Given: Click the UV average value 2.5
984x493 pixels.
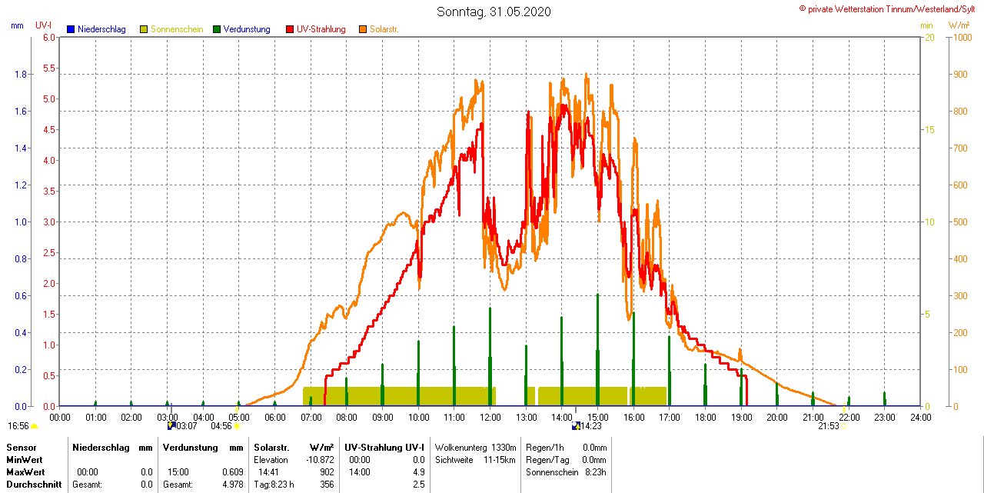Looking at the screenshot, I should point(420,485).
